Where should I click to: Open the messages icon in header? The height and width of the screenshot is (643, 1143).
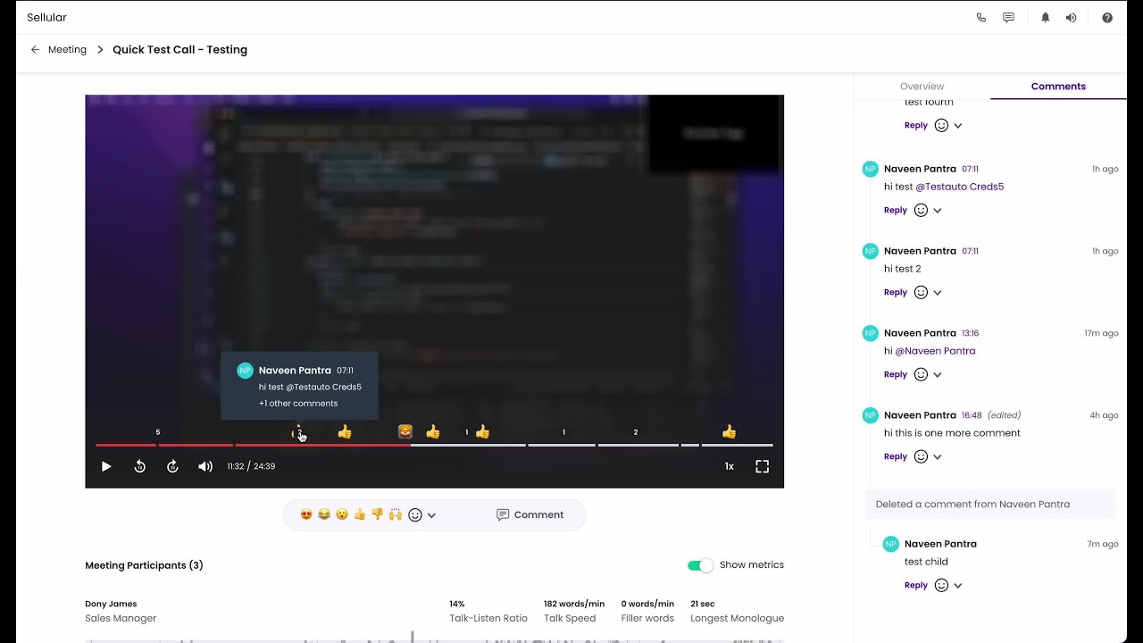point(1009,18)
